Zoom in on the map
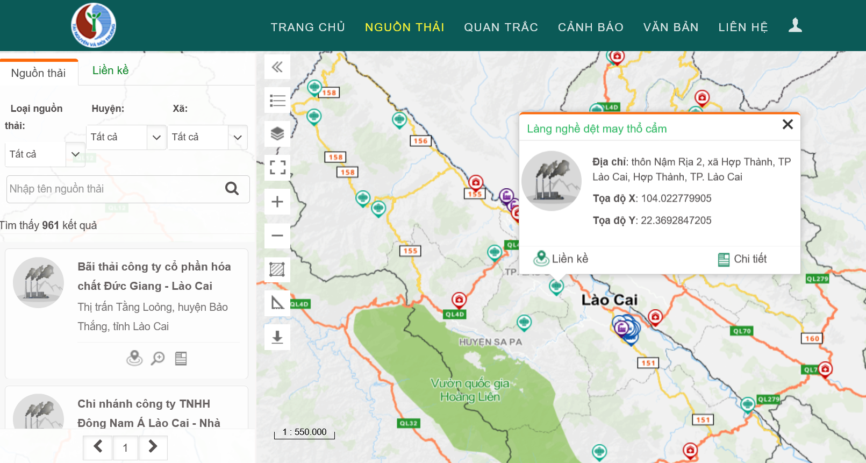Viewport: 866px width, 463px height. click(x=277, y=202)
